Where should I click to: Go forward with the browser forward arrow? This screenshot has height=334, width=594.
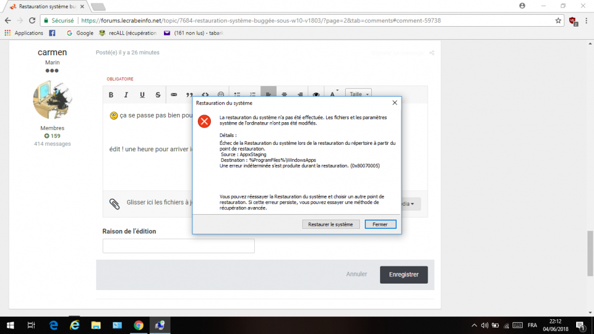20,20
